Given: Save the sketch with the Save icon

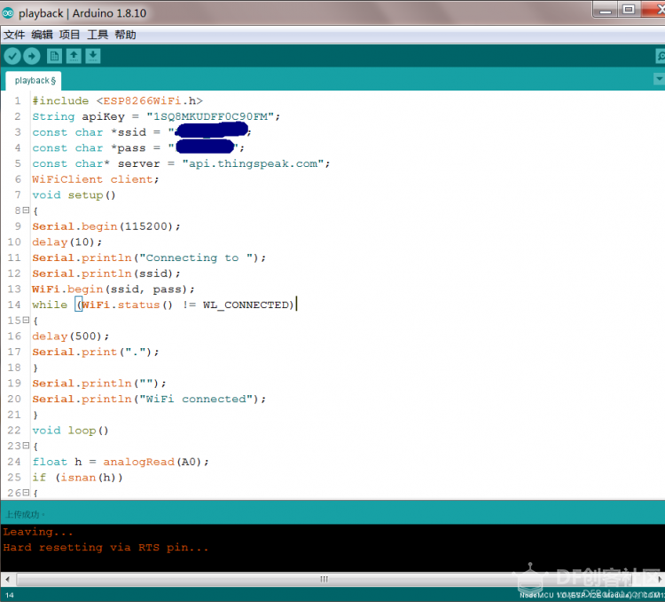Looking at the screenshot, I should 93,56.
